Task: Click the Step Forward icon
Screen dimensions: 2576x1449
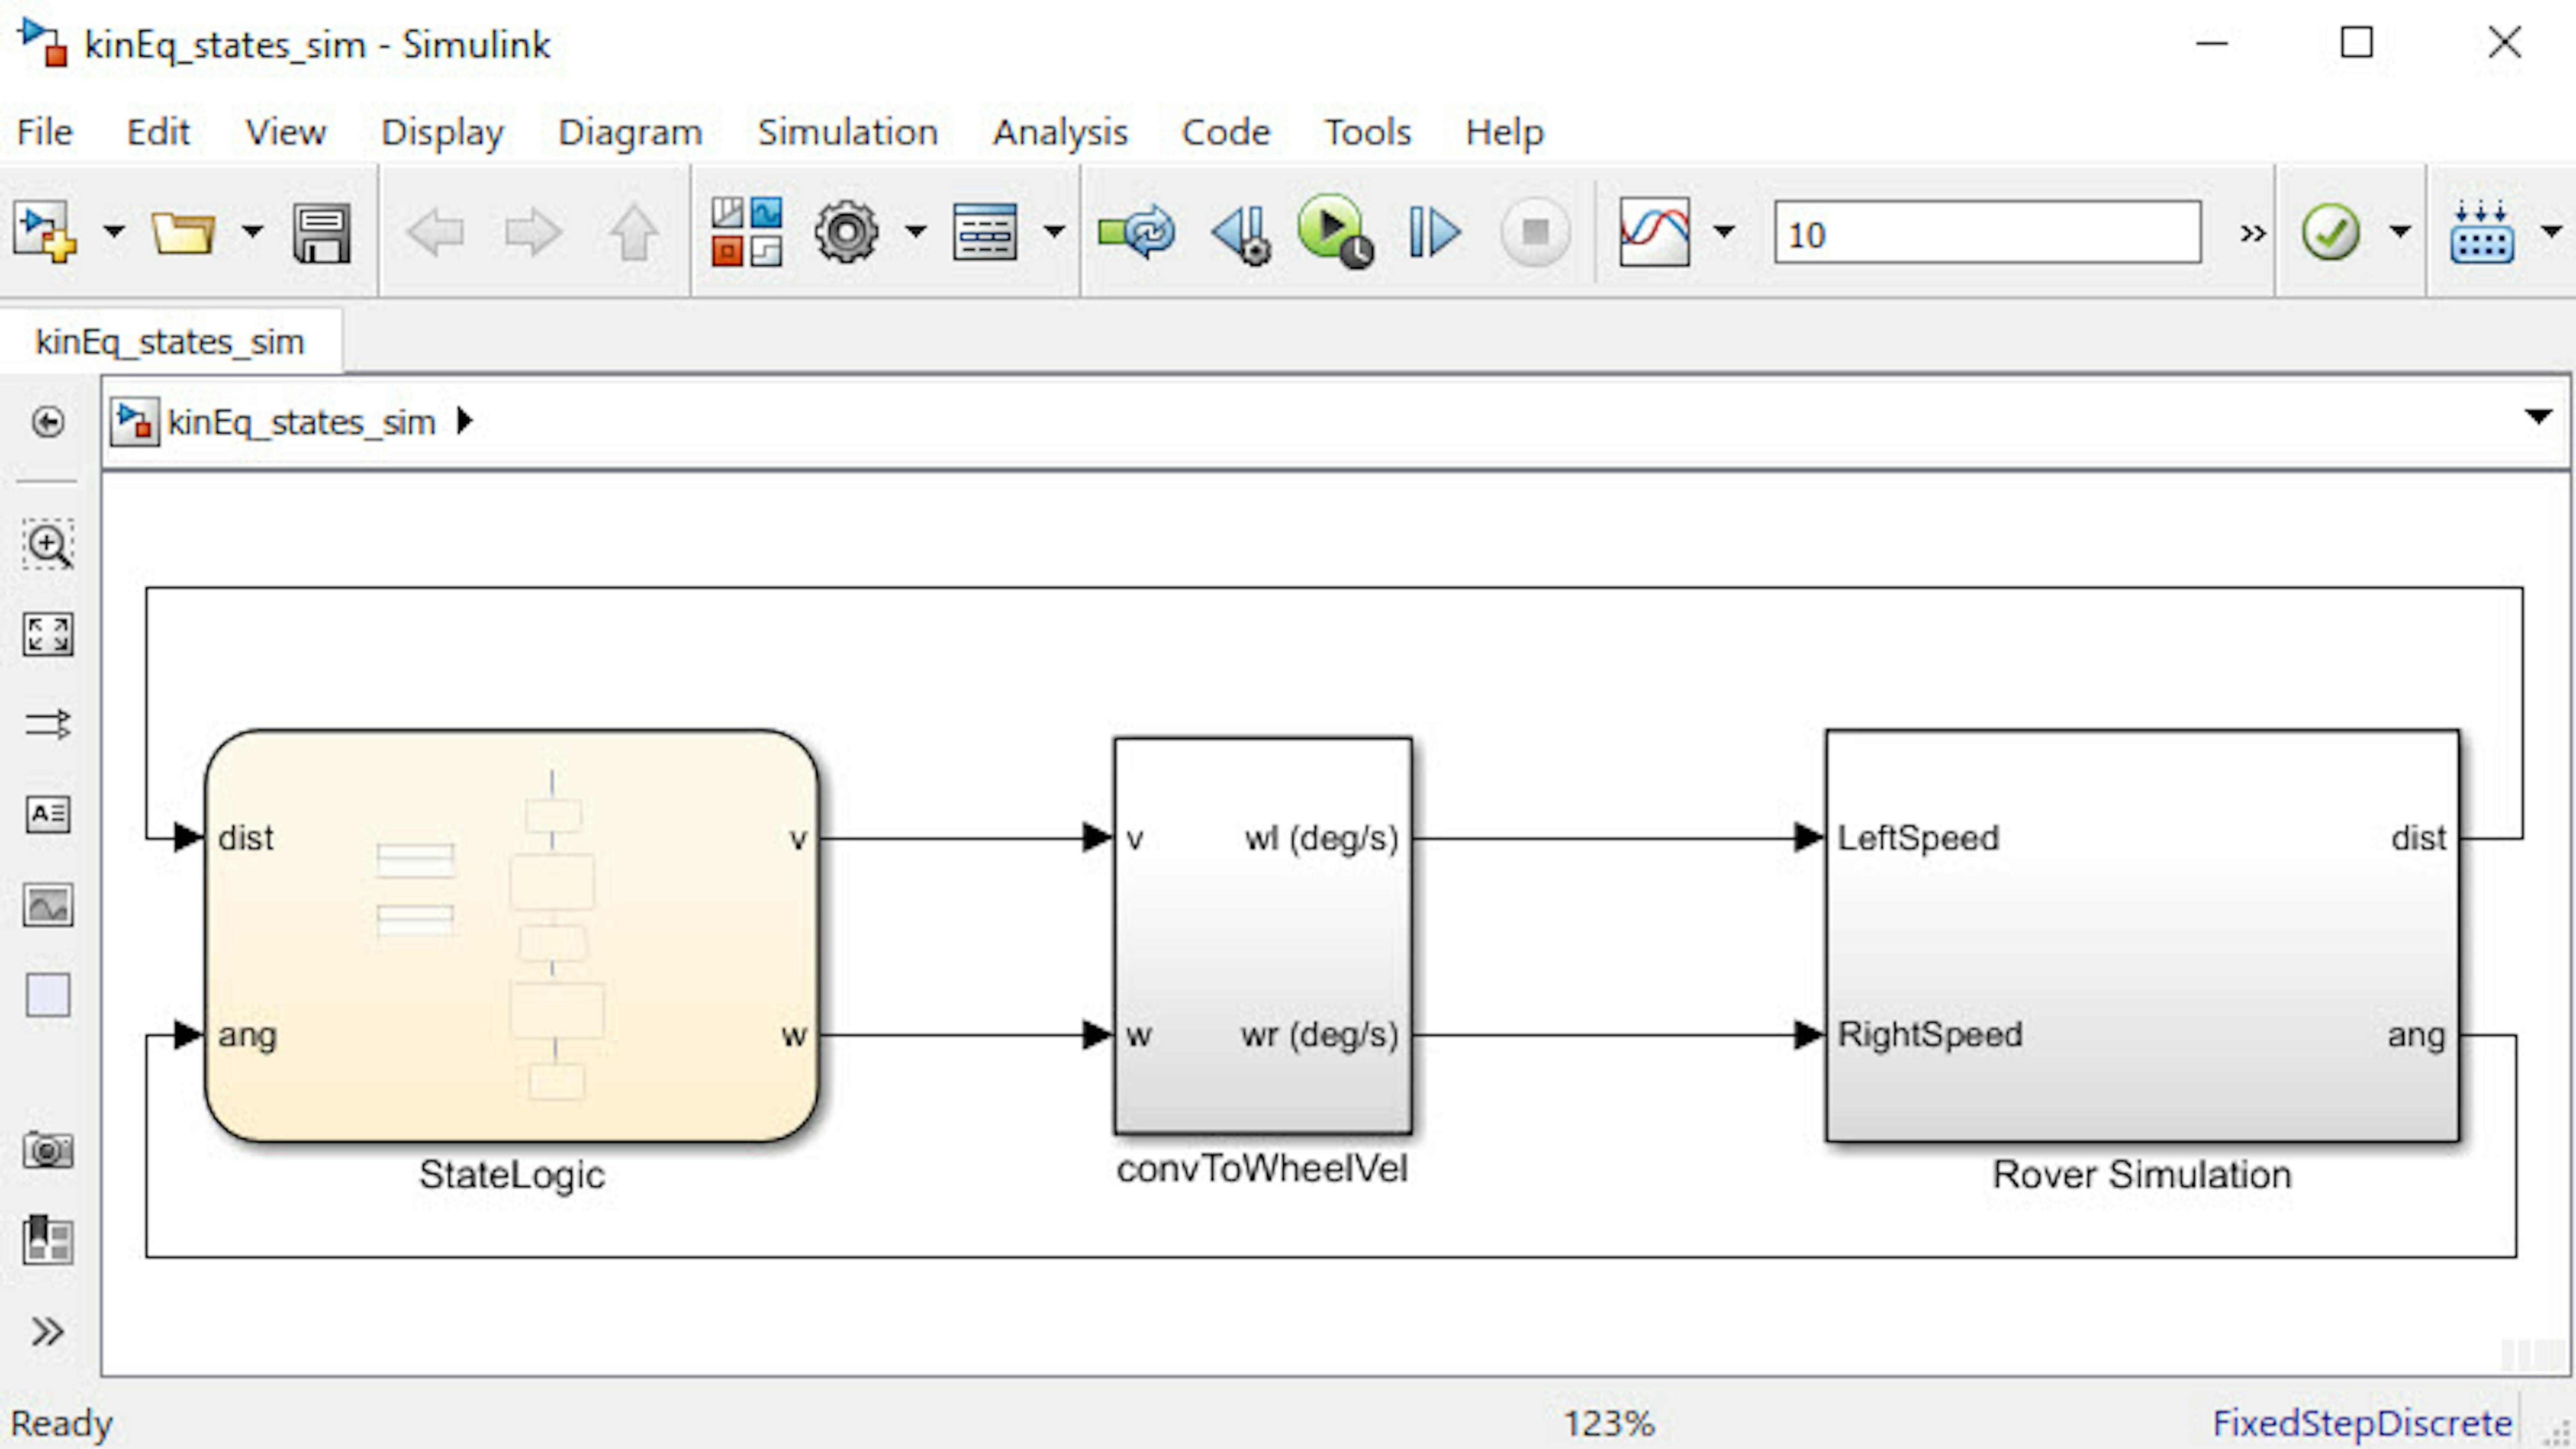Action: [x=1434, y=232]
